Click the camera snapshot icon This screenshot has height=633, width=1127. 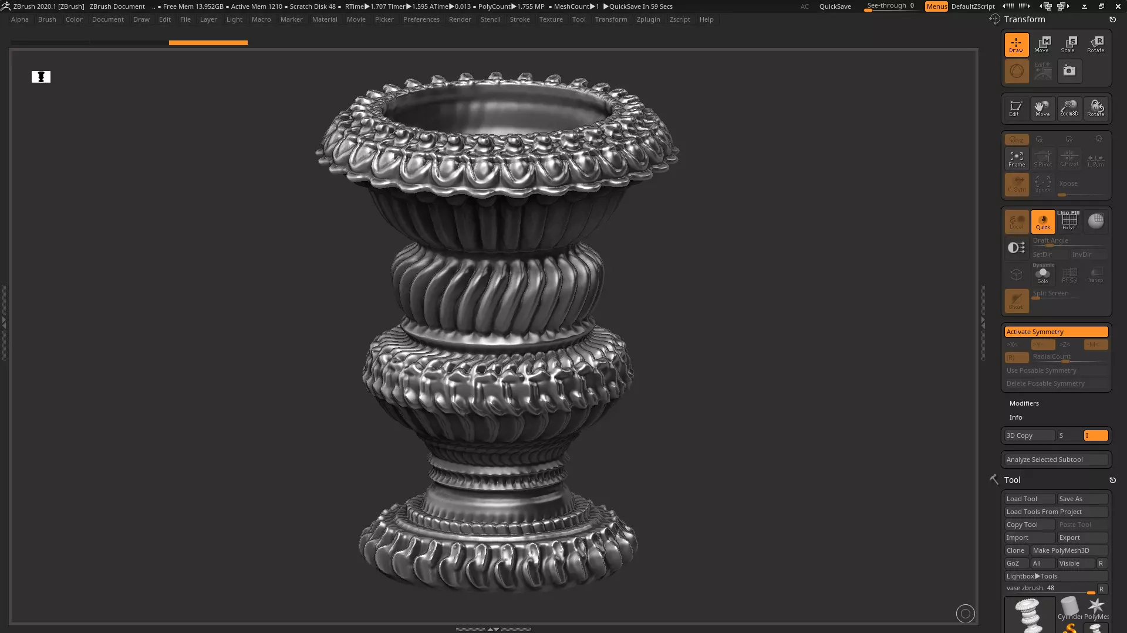pos(1069,70)
